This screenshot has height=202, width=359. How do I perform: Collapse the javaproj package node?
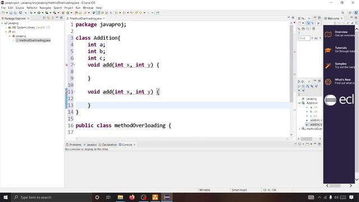pos(10,36)
